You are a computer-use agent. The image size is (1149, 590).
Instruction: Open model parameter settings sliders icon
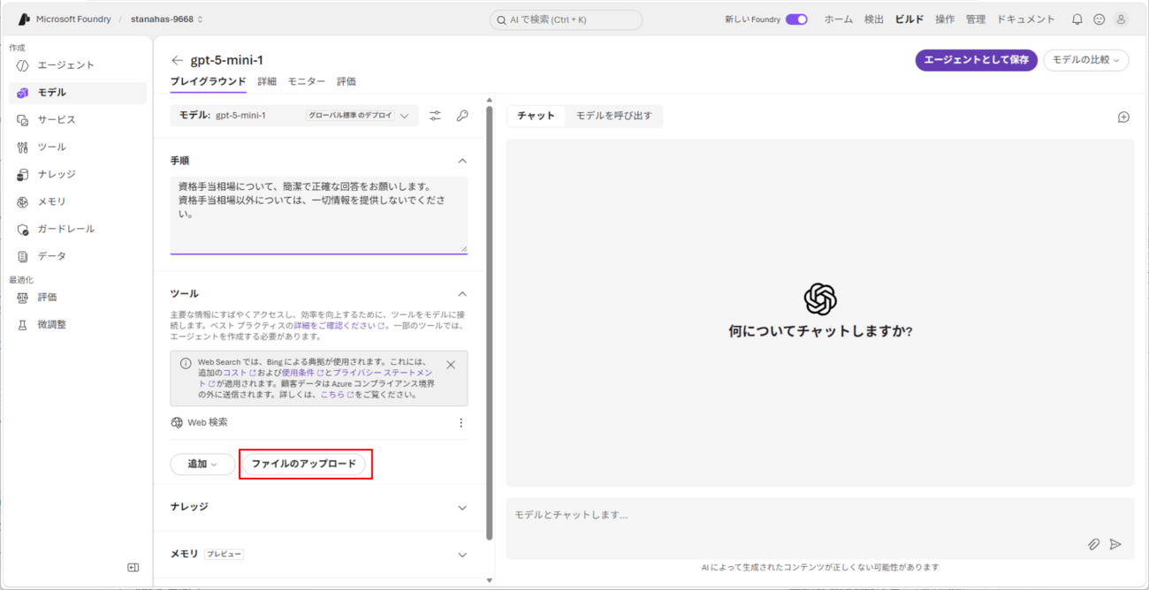coord(435,116)
